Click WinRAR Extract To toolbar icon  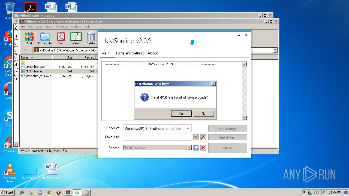point(45,38)
